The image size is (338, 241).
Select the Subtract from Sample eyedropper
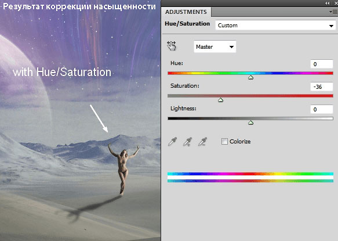pos(203,142)
